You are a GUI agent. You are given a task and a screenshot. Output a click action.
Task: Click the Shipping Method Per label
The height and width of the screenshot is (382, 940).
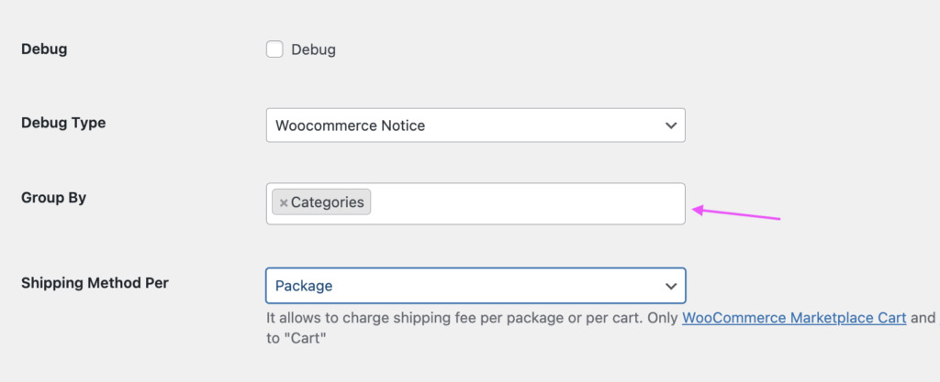coord(95,282)
